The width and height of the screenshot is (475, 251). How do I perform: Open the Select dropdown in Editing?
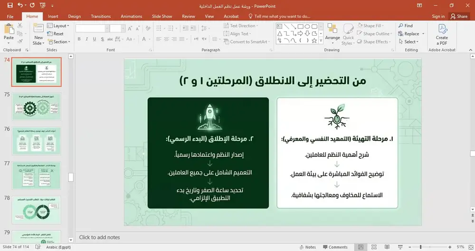click(x=408, y=41)
